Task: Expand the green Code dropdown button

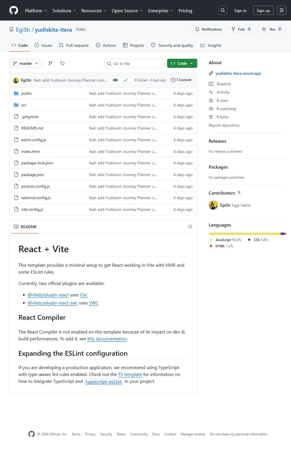Action: tap(182, 63)
